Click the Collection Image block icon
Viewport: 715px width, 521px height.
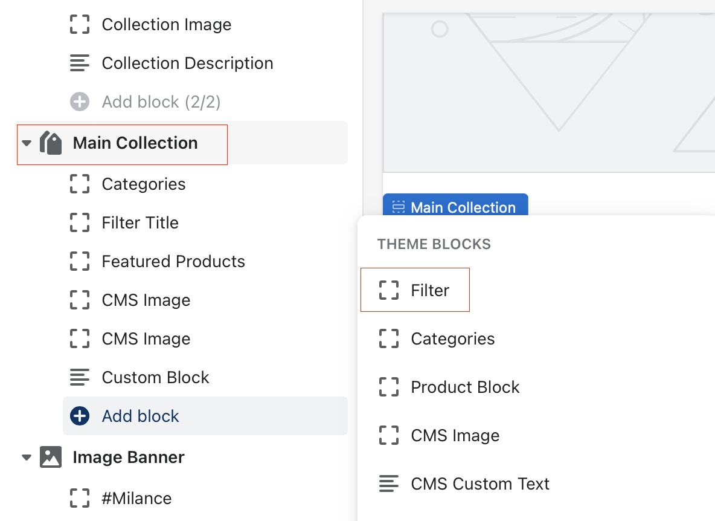[x=80, y=25]
